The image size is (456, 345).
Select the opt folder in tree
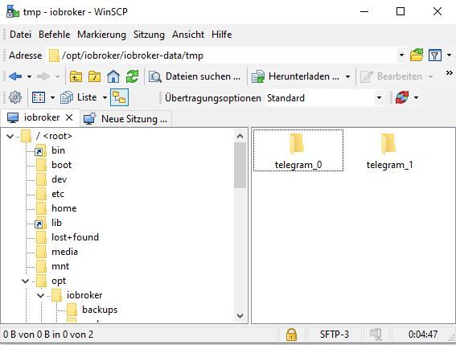[51, 281]
